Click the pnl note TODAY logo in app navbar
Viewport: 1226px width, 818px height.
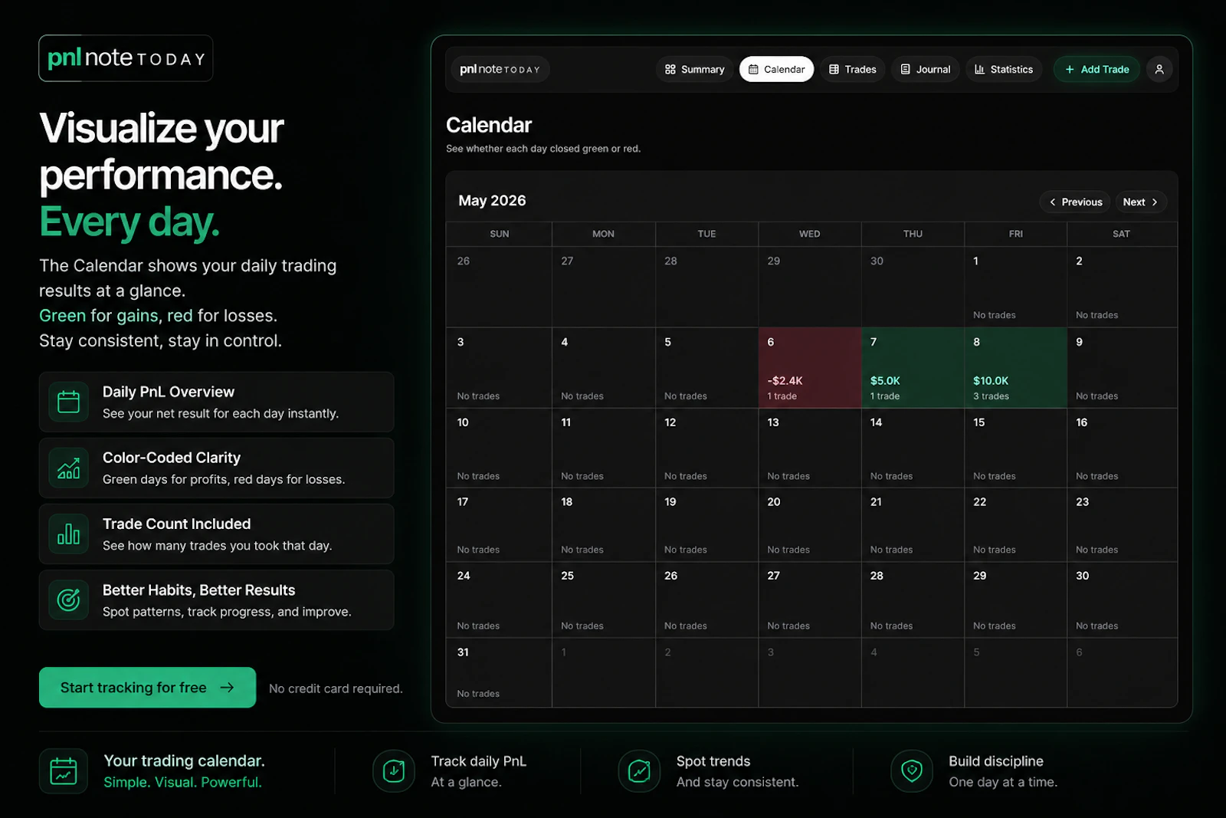[500, 69]
